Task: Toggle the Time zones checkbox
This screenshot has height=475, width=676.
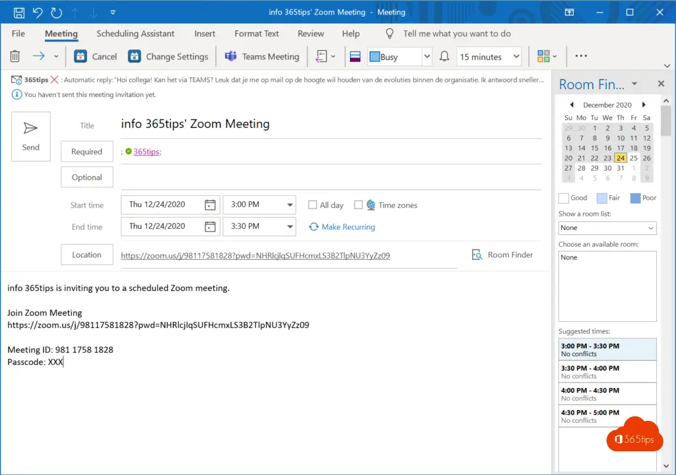Action: pos(358,205)
